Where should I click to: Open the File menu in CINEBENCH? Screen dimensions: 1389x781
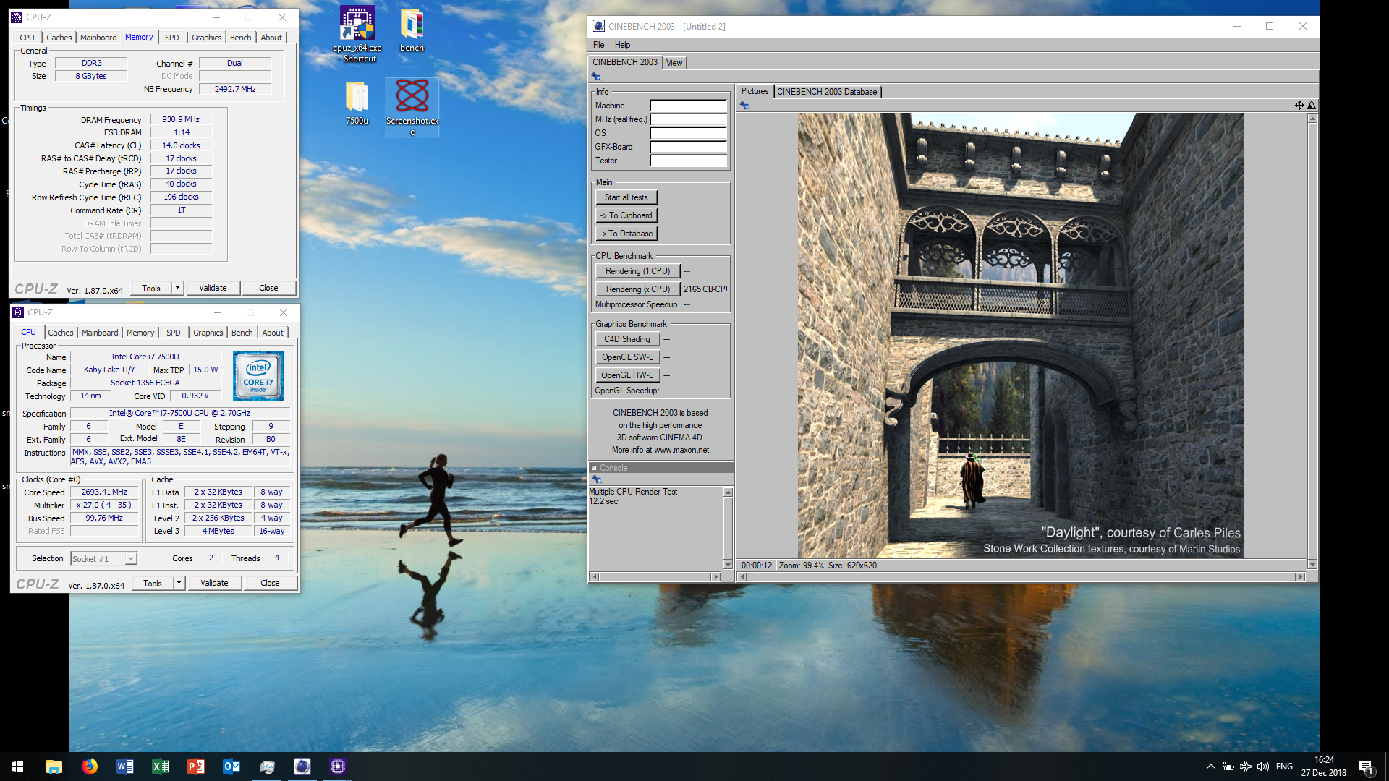(x=599, y=45)
